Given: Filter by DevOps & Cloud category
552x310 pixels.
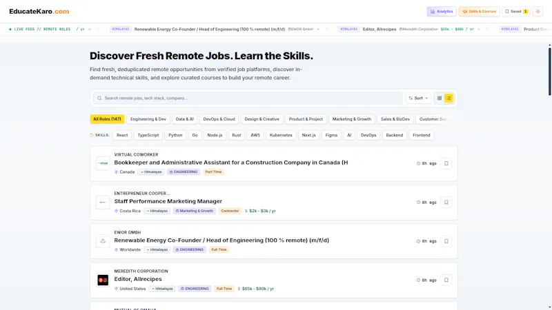Looking at the screenshot, I should (x=219, y=119).
